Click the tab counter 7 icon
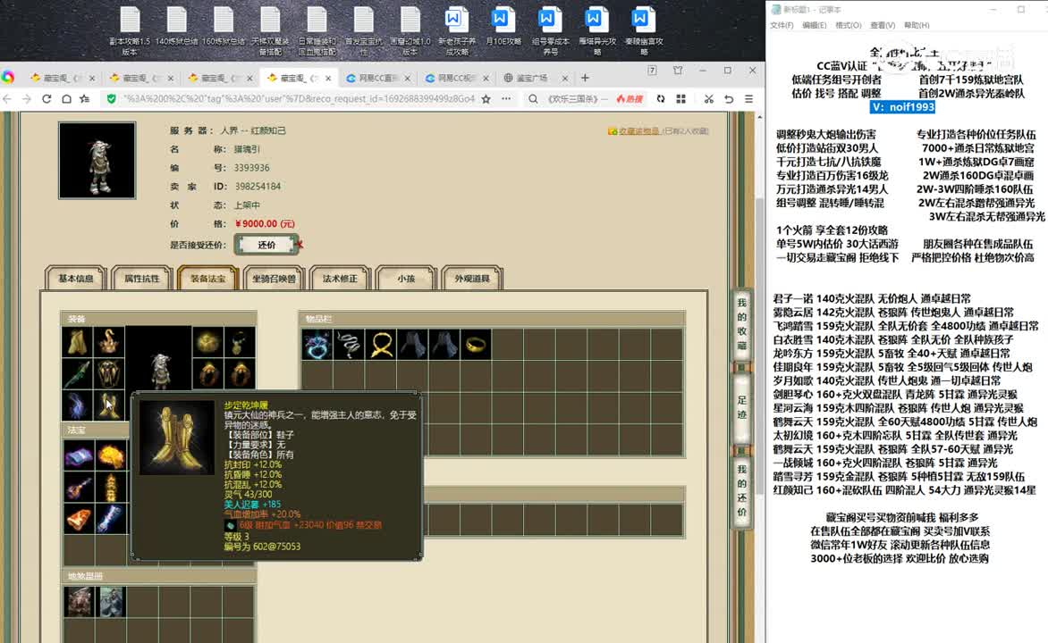1048x643 pixels. coord(652,71)
